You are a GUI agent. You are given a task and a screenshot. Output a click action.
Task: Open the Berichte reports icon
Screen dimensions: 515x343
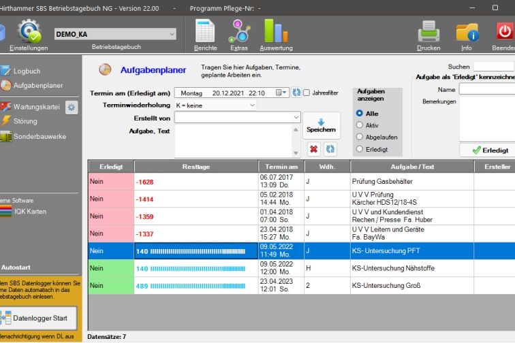[x=205, y=31]
